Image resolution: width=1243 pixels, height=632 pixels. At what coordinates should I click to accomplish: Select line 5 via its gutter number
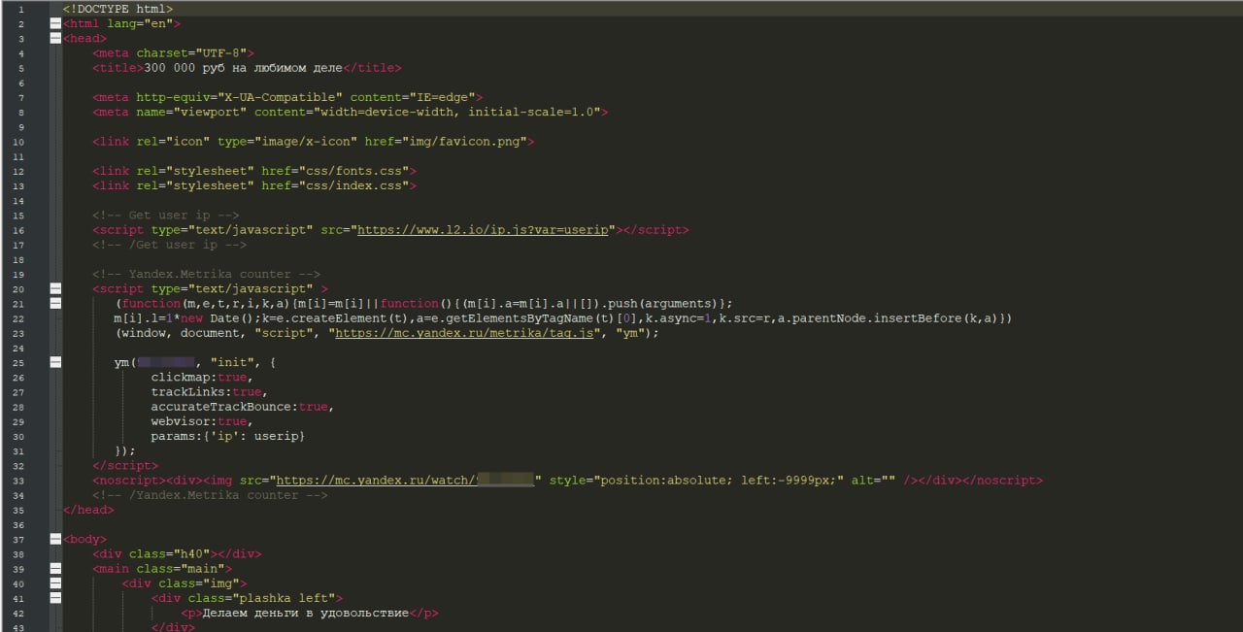20,68
